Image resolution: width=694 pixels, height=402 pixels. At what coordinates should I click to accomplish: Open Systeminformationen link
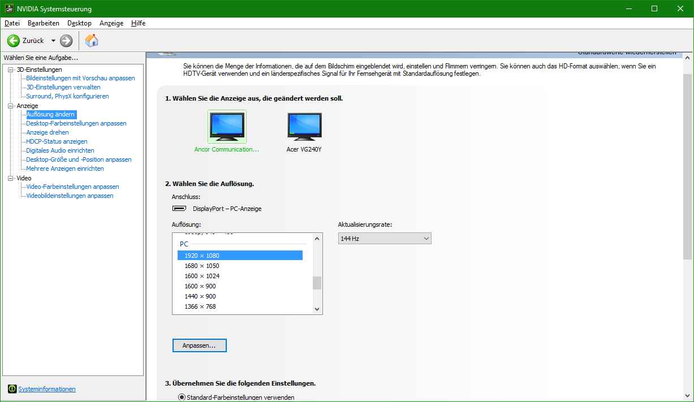point(47,389)
